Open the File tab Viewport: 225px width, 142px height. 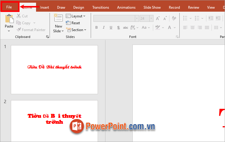tap(9, 7)
